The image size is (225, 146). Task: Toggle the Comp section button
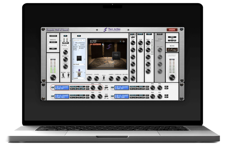tap(149, 34)
